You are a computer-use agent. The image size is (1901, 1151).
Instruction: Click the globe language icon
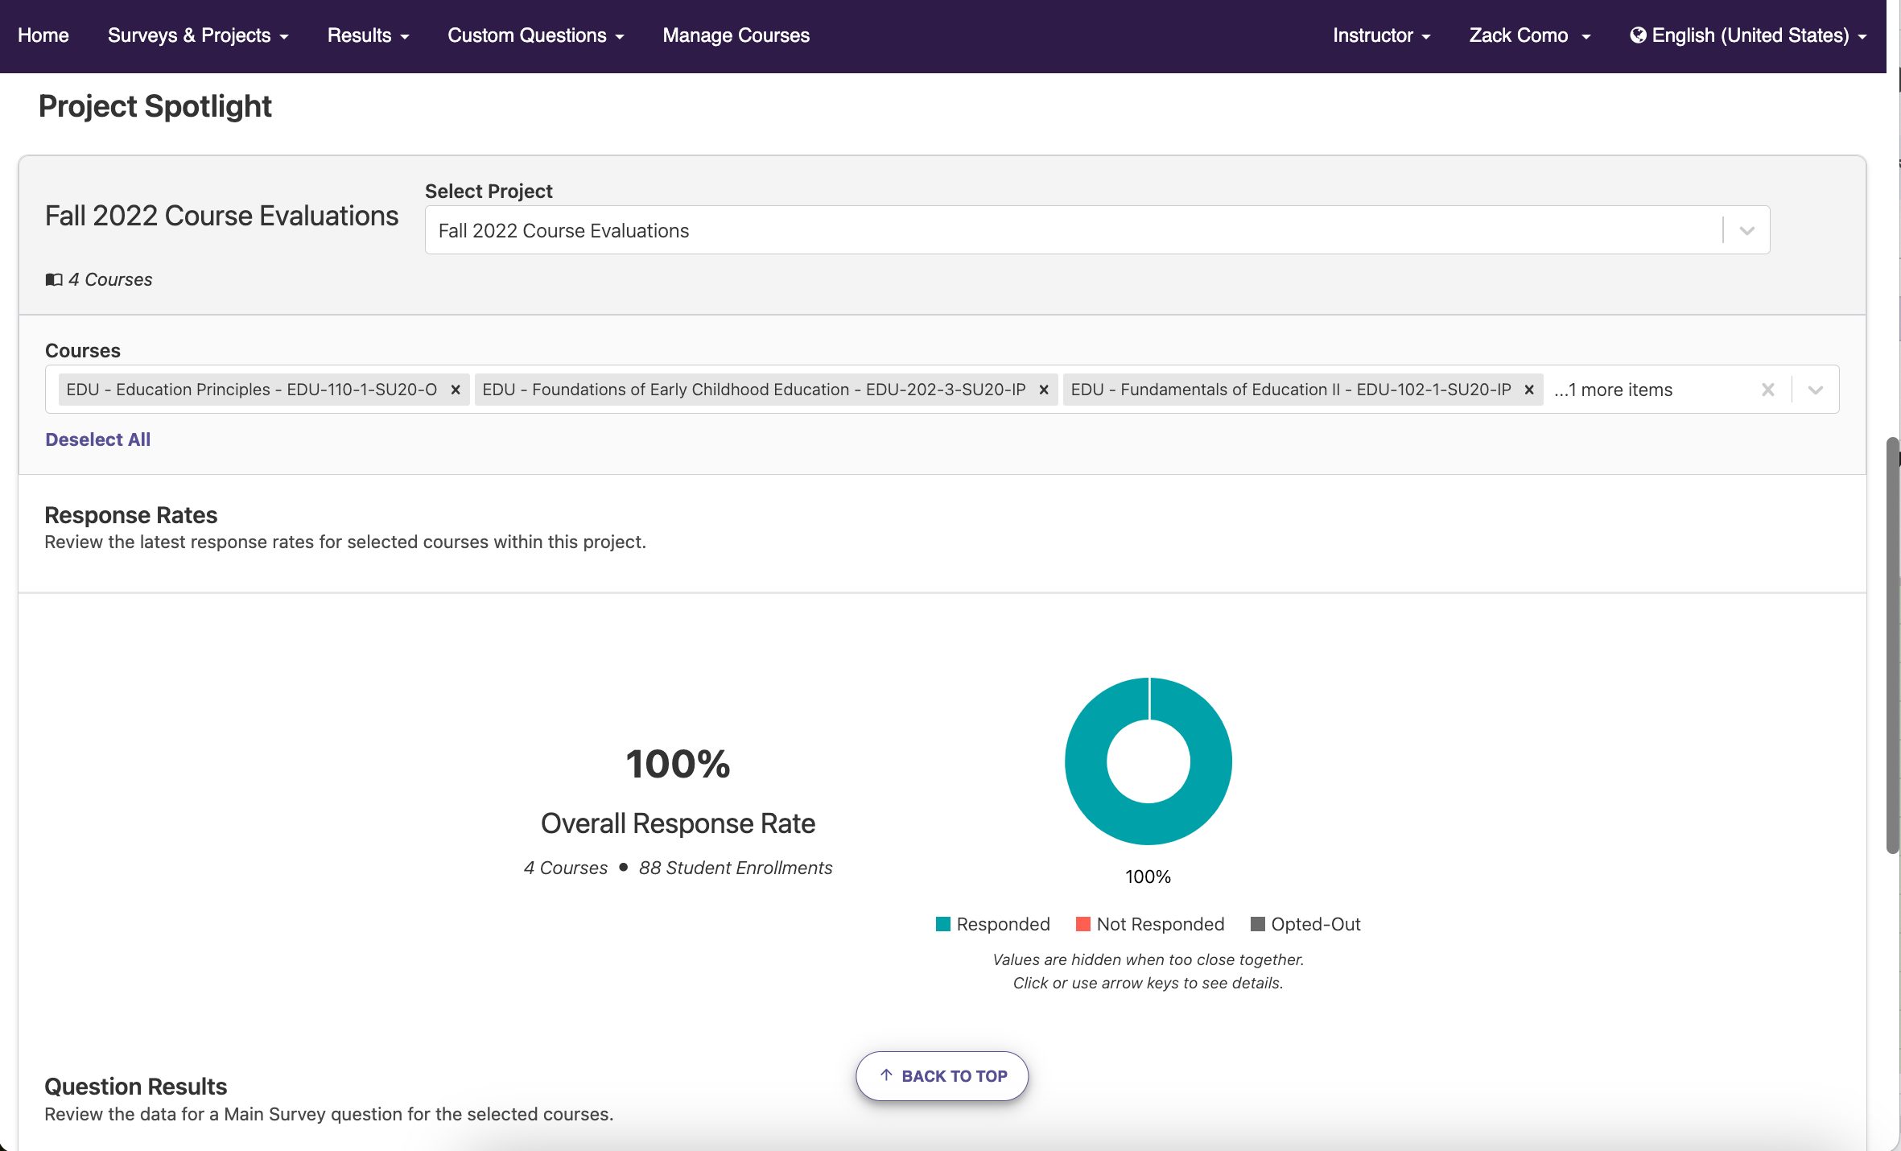1638,35
